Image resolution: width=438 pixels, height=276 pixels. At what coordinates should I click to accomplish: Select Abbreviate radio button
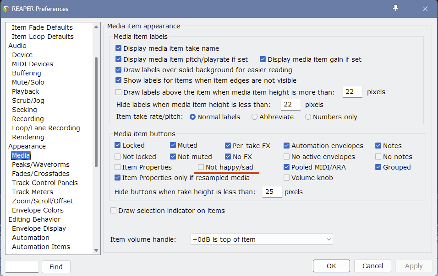coord(254,117)
